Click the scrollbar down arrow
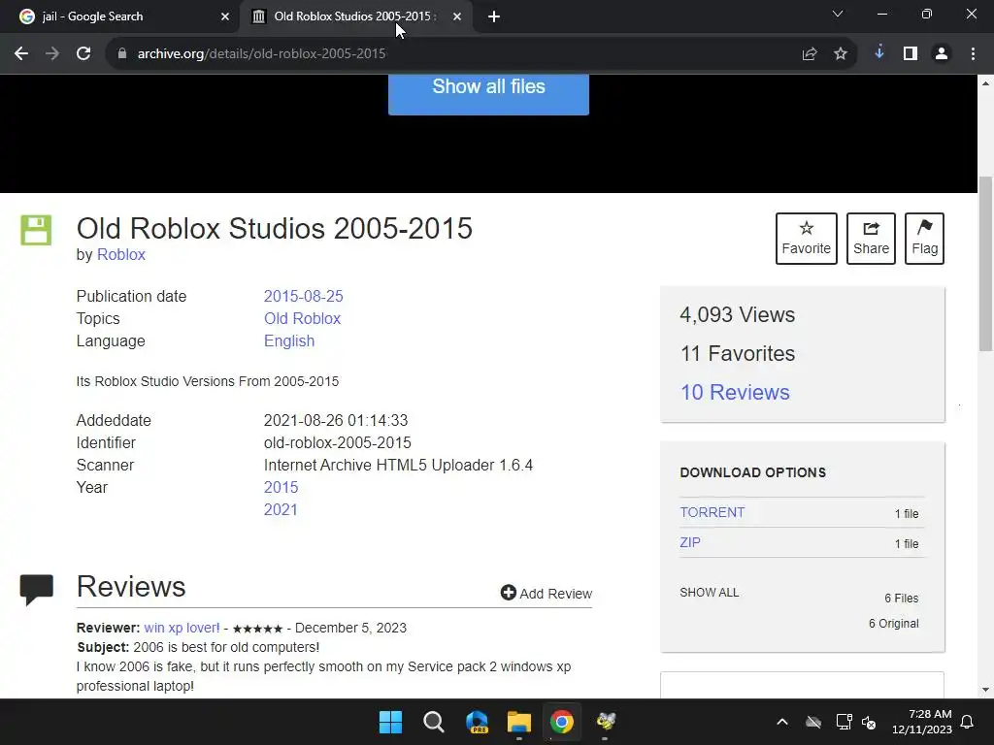The image size is (994, 745). click(x=986, y=690)
